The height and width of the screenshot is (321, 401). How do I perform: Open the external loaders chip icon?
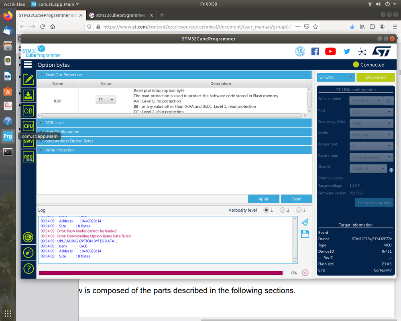(x=28, y=237)
